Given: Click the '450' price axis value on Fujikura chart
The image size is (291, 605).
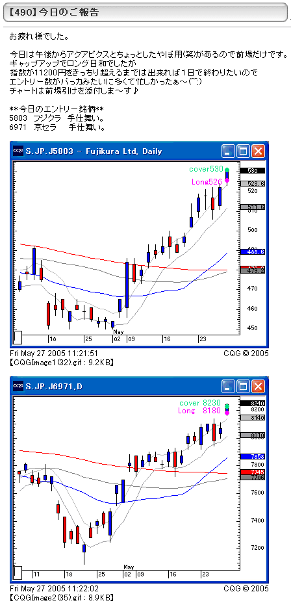Looking at the screenshot, I should [253, 328].
